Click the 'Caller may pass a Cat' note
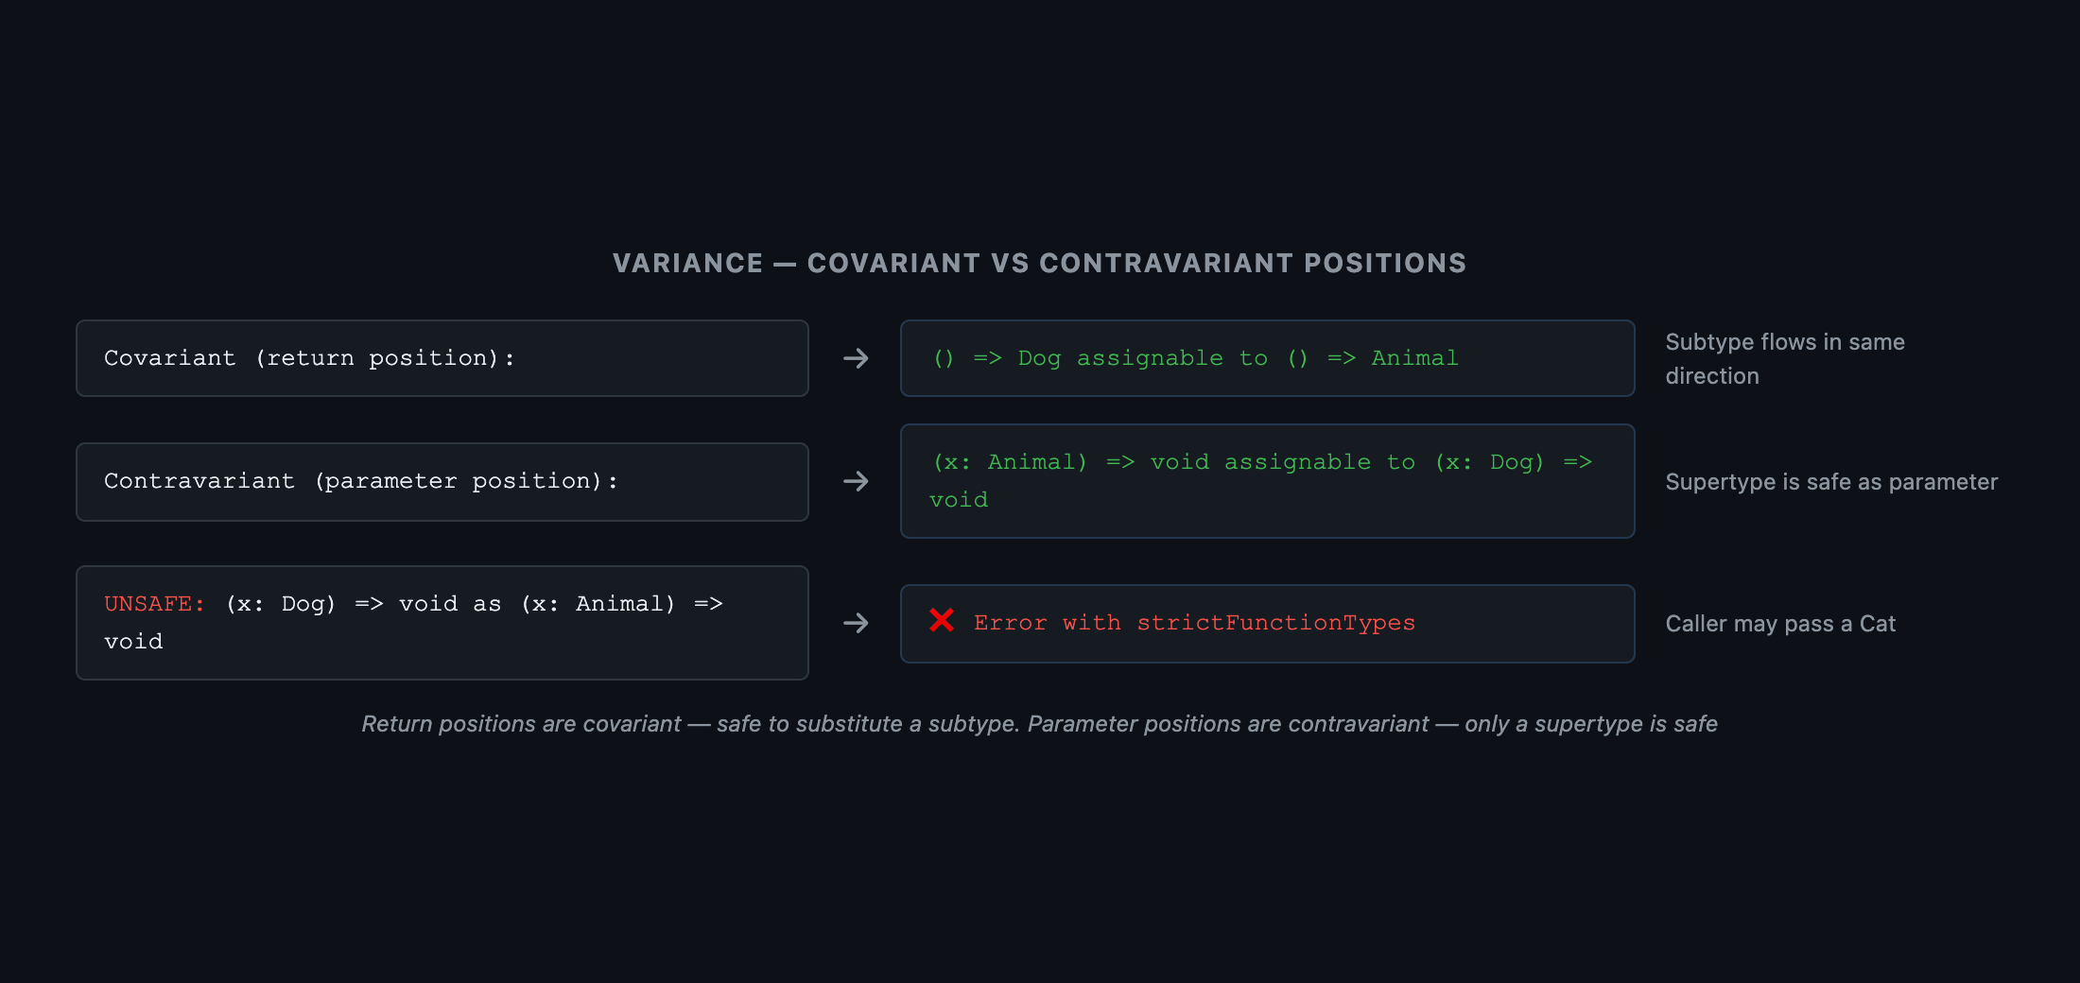Screen dimensions: 2080x983 point(1780,623)
